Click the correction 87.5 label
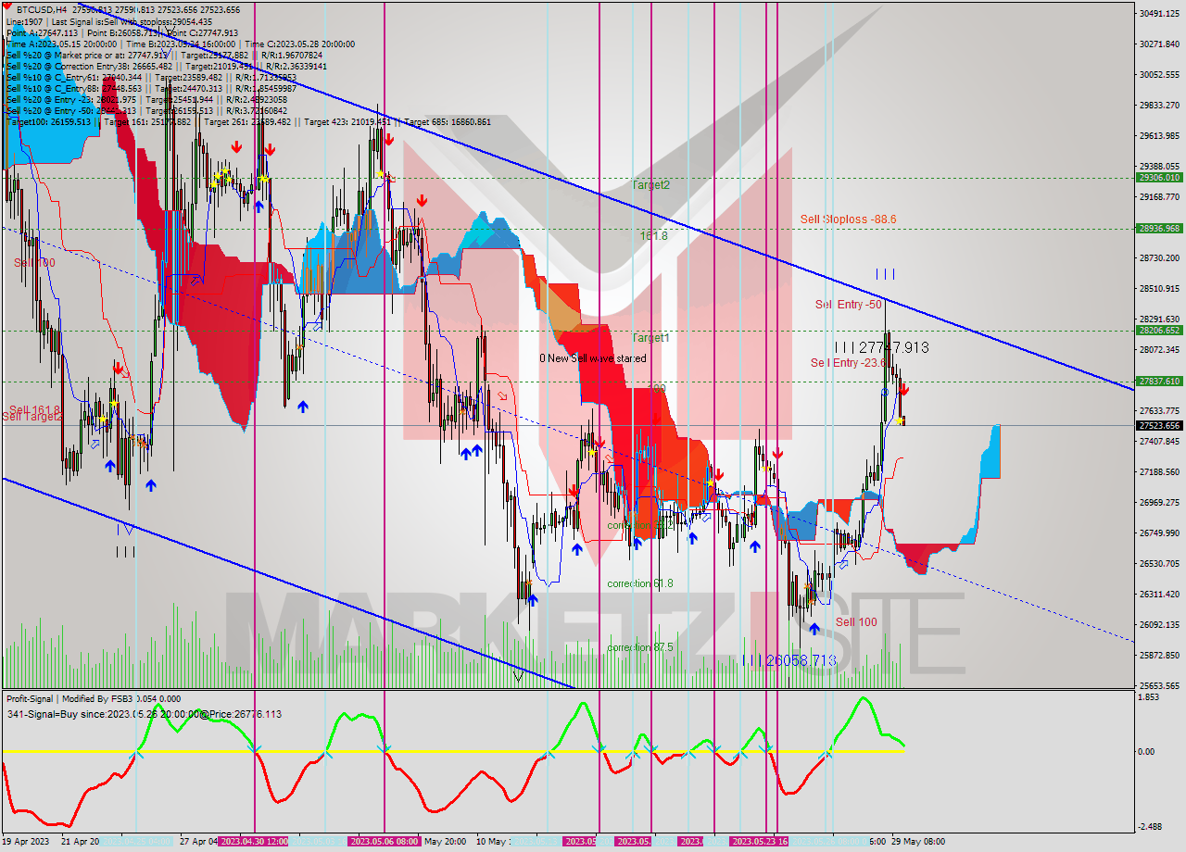The height and width of the screenshot is (852, 1186). click(x=640, y=647)
